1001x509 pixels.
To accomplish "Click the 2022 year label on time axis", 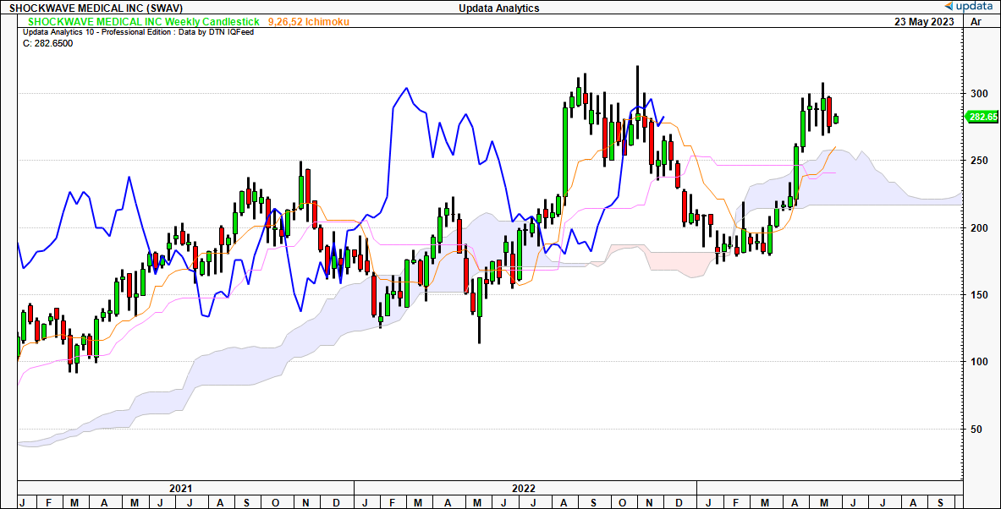I will click(x=524, y=489).
